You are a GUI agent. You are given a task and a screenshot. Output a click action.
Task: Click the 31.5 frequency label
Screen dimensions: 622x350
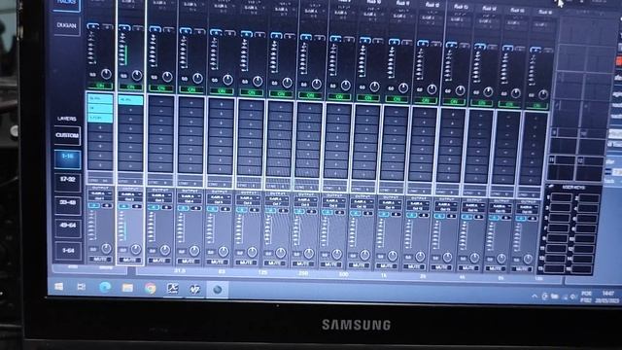pyautogui.click(x=180, y=271)
